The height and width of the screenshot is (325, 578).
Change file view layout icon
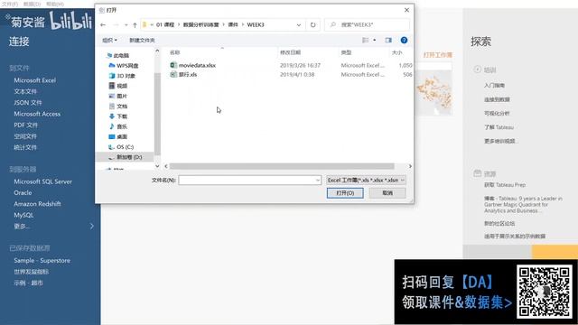pyautogui.click(x=365, y=40)
